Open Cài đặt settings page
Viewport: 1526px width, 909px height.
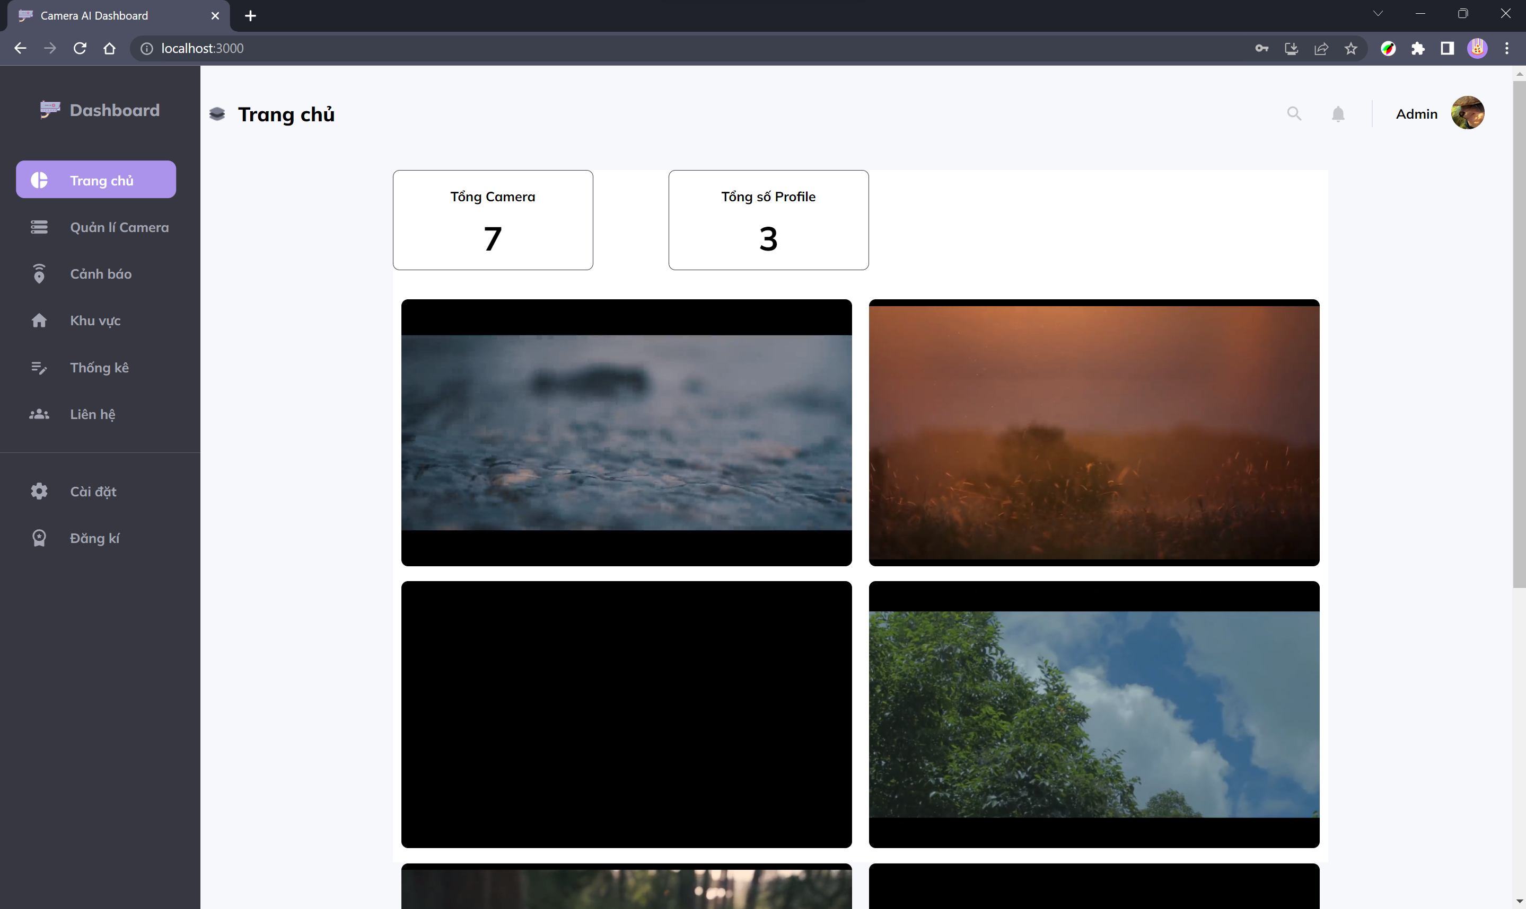[x=93, y=491]
